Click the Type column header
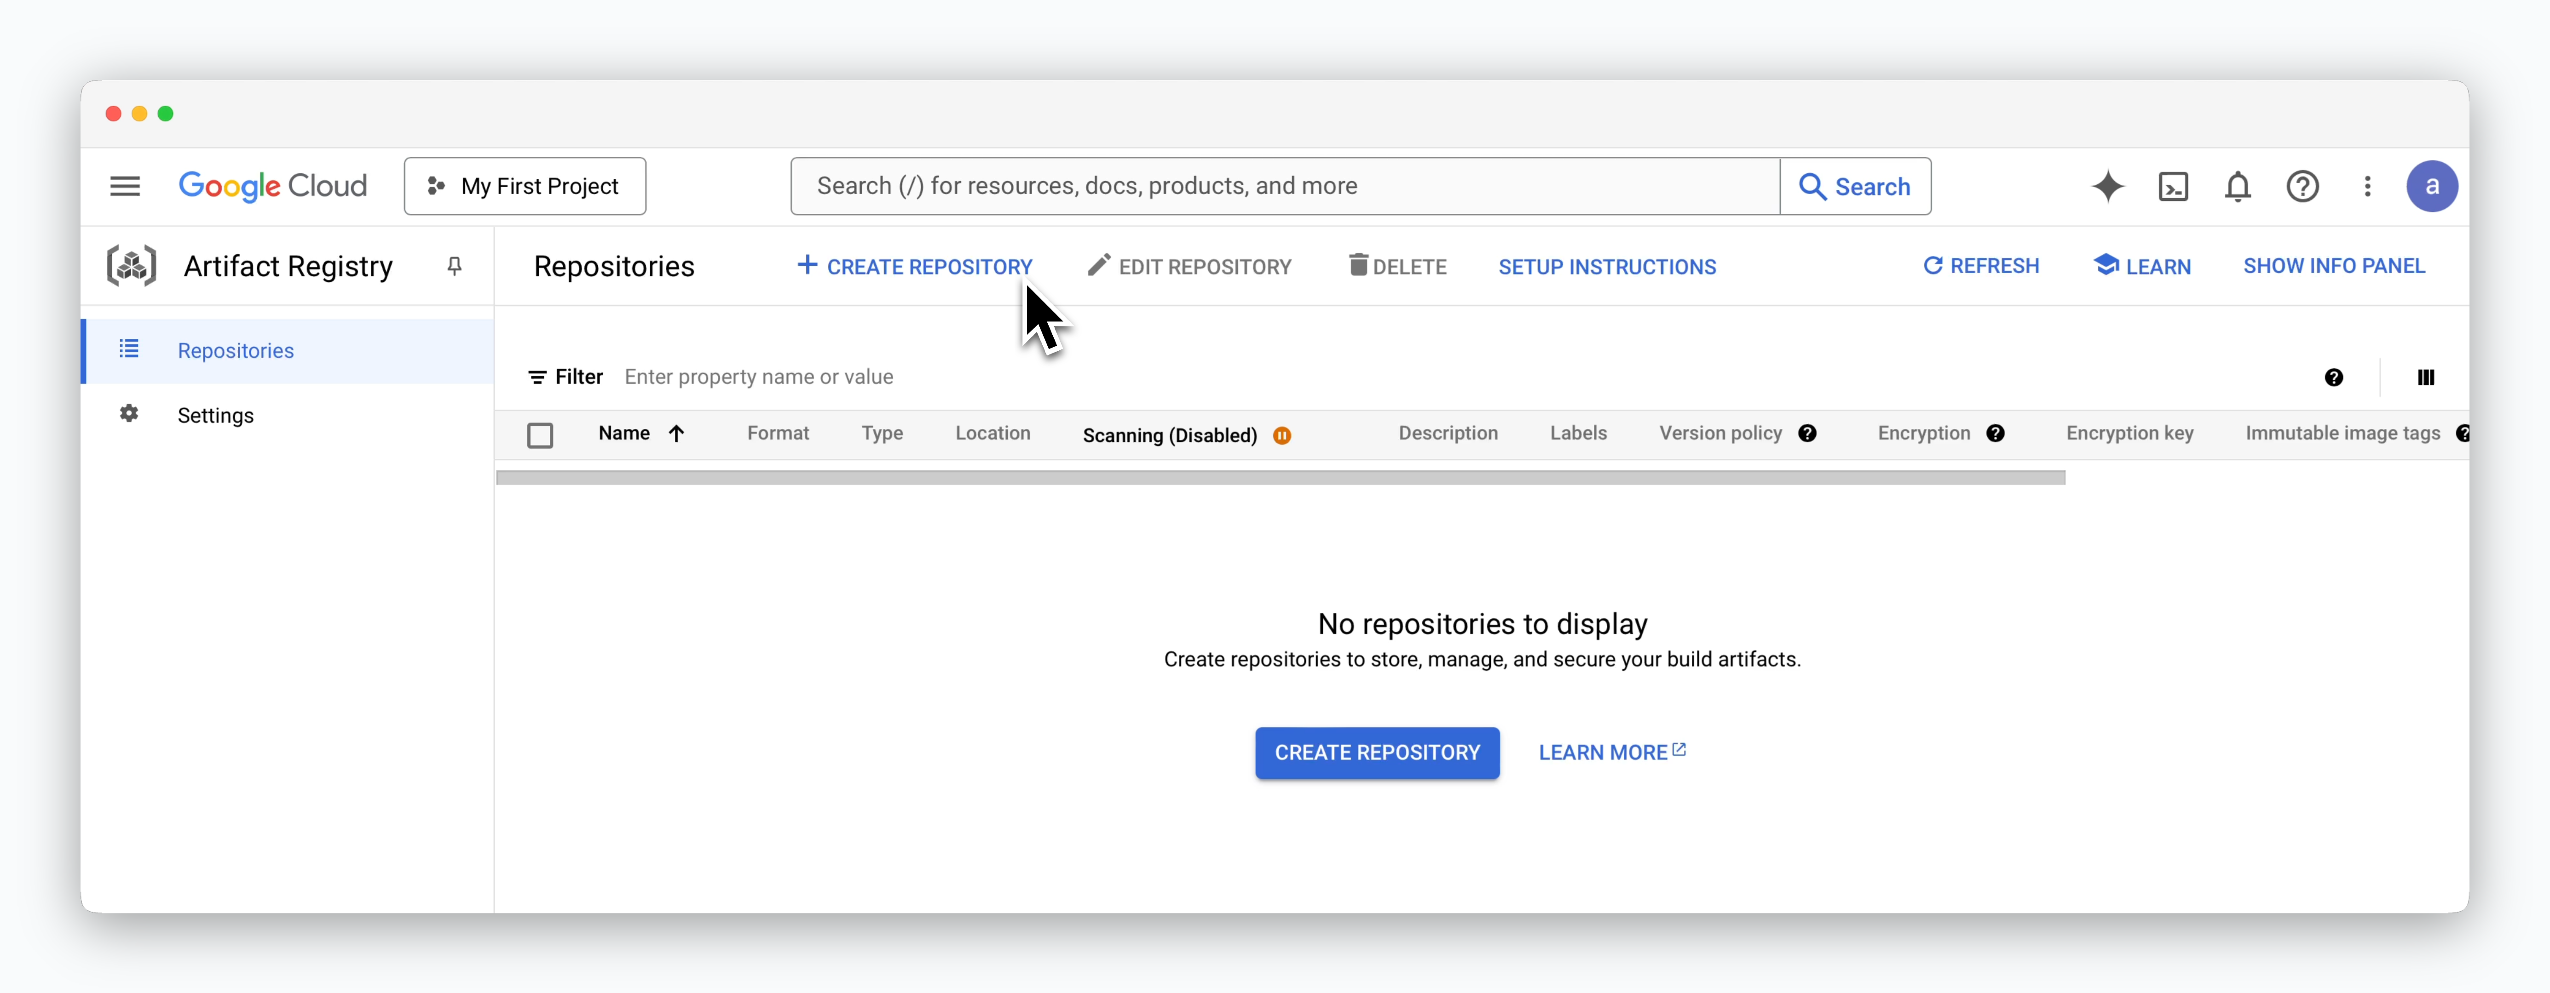Image resolution: width=2550 pixels, height=993 pixels. pos(882,433)
